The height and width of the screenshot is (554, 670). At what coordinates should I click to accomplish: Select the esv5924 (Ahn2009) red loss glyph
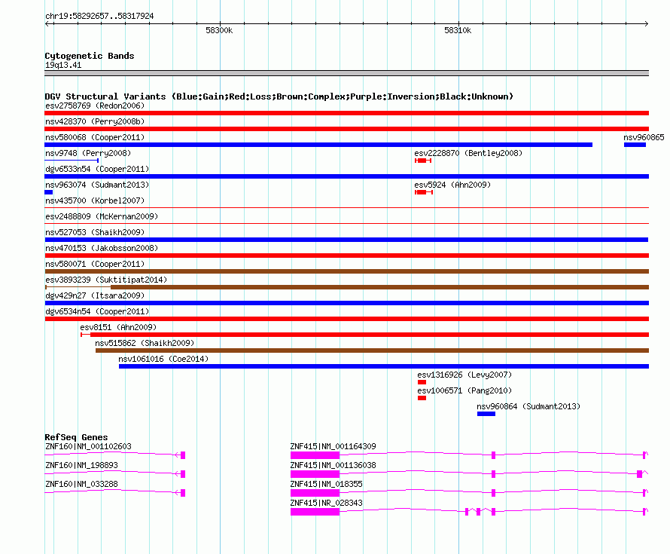pos(423,192)
